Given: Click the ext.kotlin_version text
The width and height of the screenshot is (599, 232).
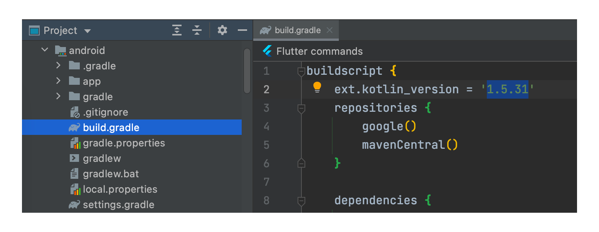Looking at the screenshot, I should pyautogui.click(x=397, y=89).
